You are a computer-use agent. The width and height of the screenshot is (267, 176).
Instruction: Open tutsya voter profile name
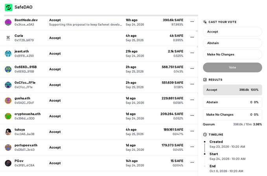click(20, 130)
